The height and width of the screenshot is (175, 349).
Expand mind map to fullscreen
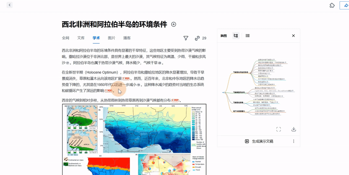279,129
